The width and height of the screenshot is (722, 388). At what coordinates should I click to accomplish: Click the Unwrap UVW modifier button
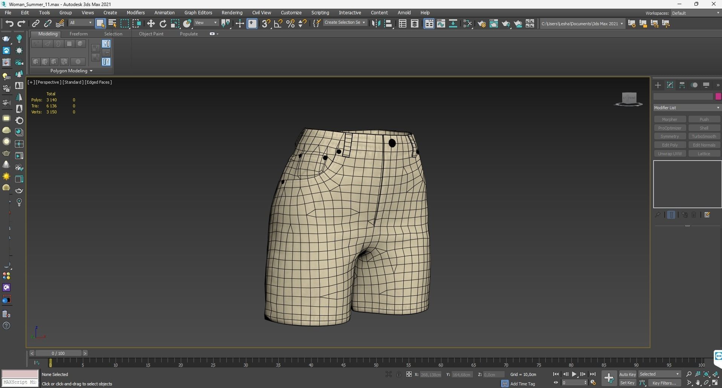point(670,154)
